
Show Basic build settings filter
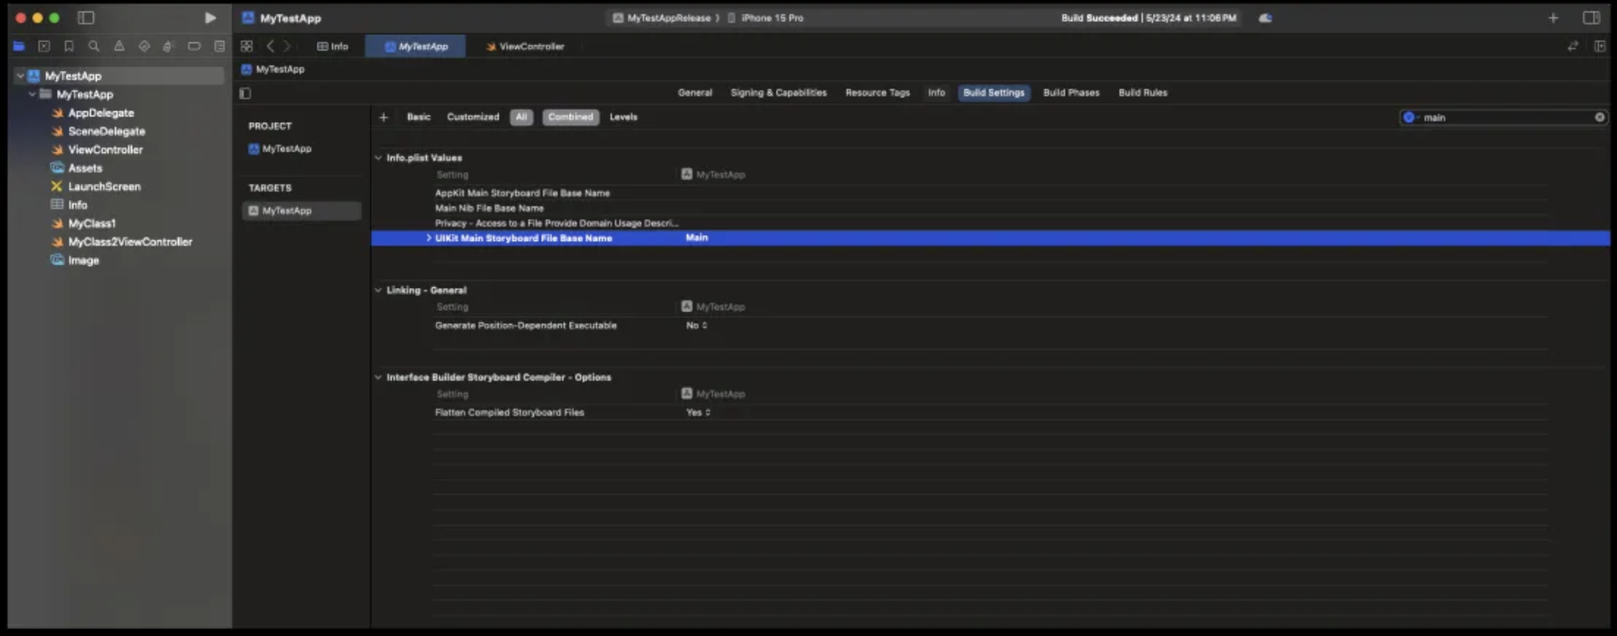[419, 117]
